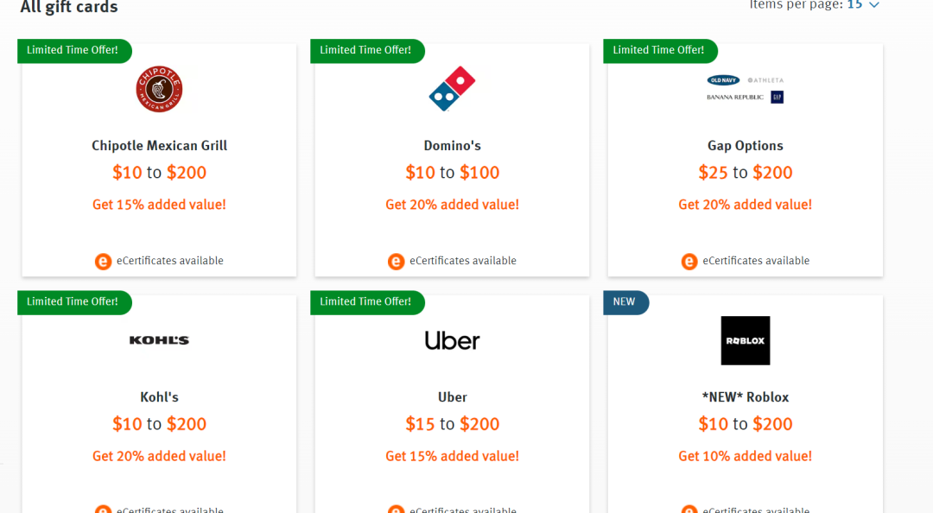Click the Kohl's logo

pos(159,340)
